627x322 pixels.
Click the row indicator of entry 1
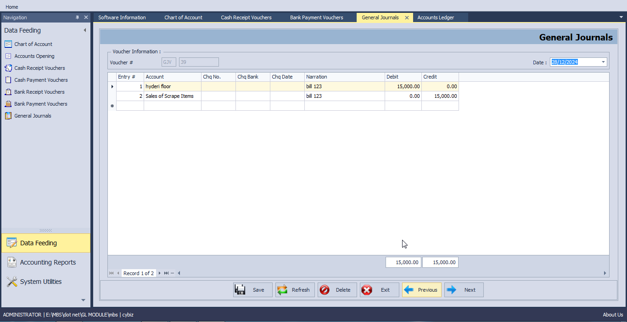[x=112, y=86]
